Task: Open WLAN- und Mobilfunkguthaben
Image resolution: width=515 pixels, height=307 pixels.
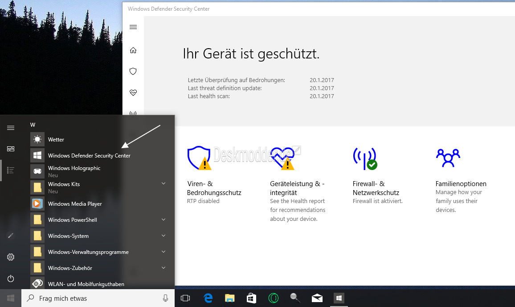Action: [99, 284]
